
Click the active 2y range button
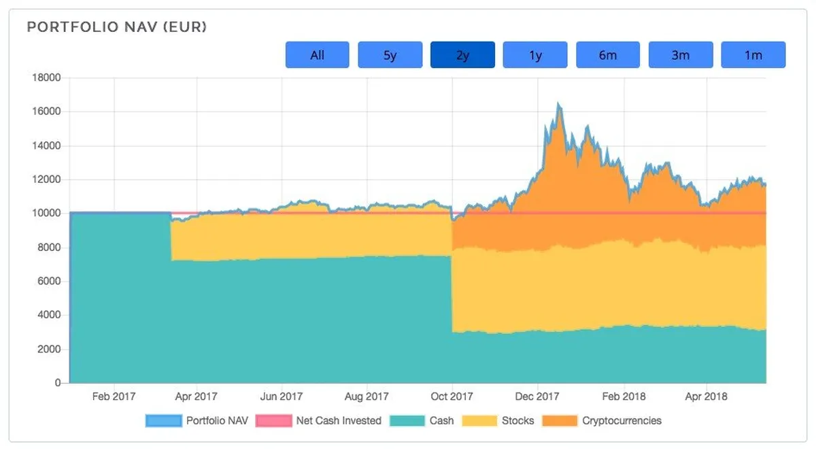[462, 55]
